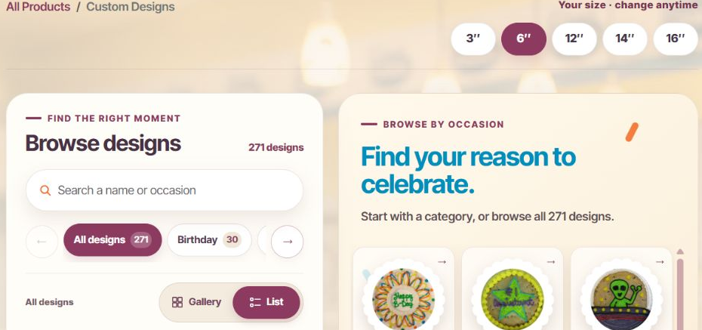Select the 16 inch size option
The height and width of the screenshot is (330, 702).
(x=676, y=39)
